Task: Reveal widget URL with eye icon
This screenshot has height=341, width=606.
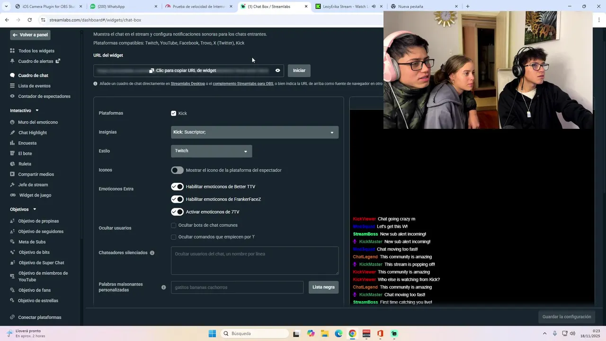Action: pyautogui.click(x=277, y=71)
